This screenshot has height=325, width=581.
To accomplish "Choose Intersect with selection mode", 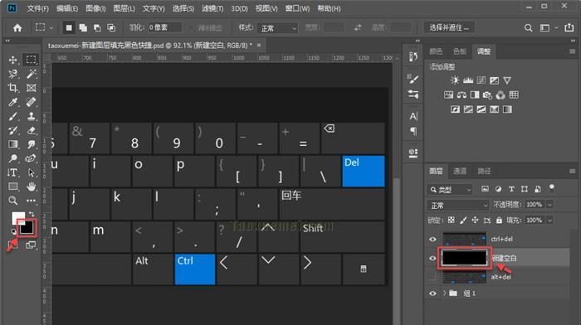I will [111, 27].
